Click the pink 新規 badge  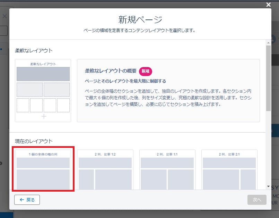click(x=146, y=71)
